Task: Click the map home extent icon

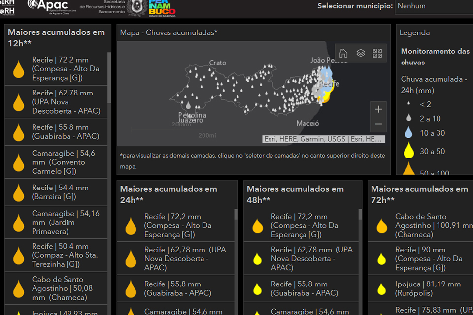Action: point(343,53)
